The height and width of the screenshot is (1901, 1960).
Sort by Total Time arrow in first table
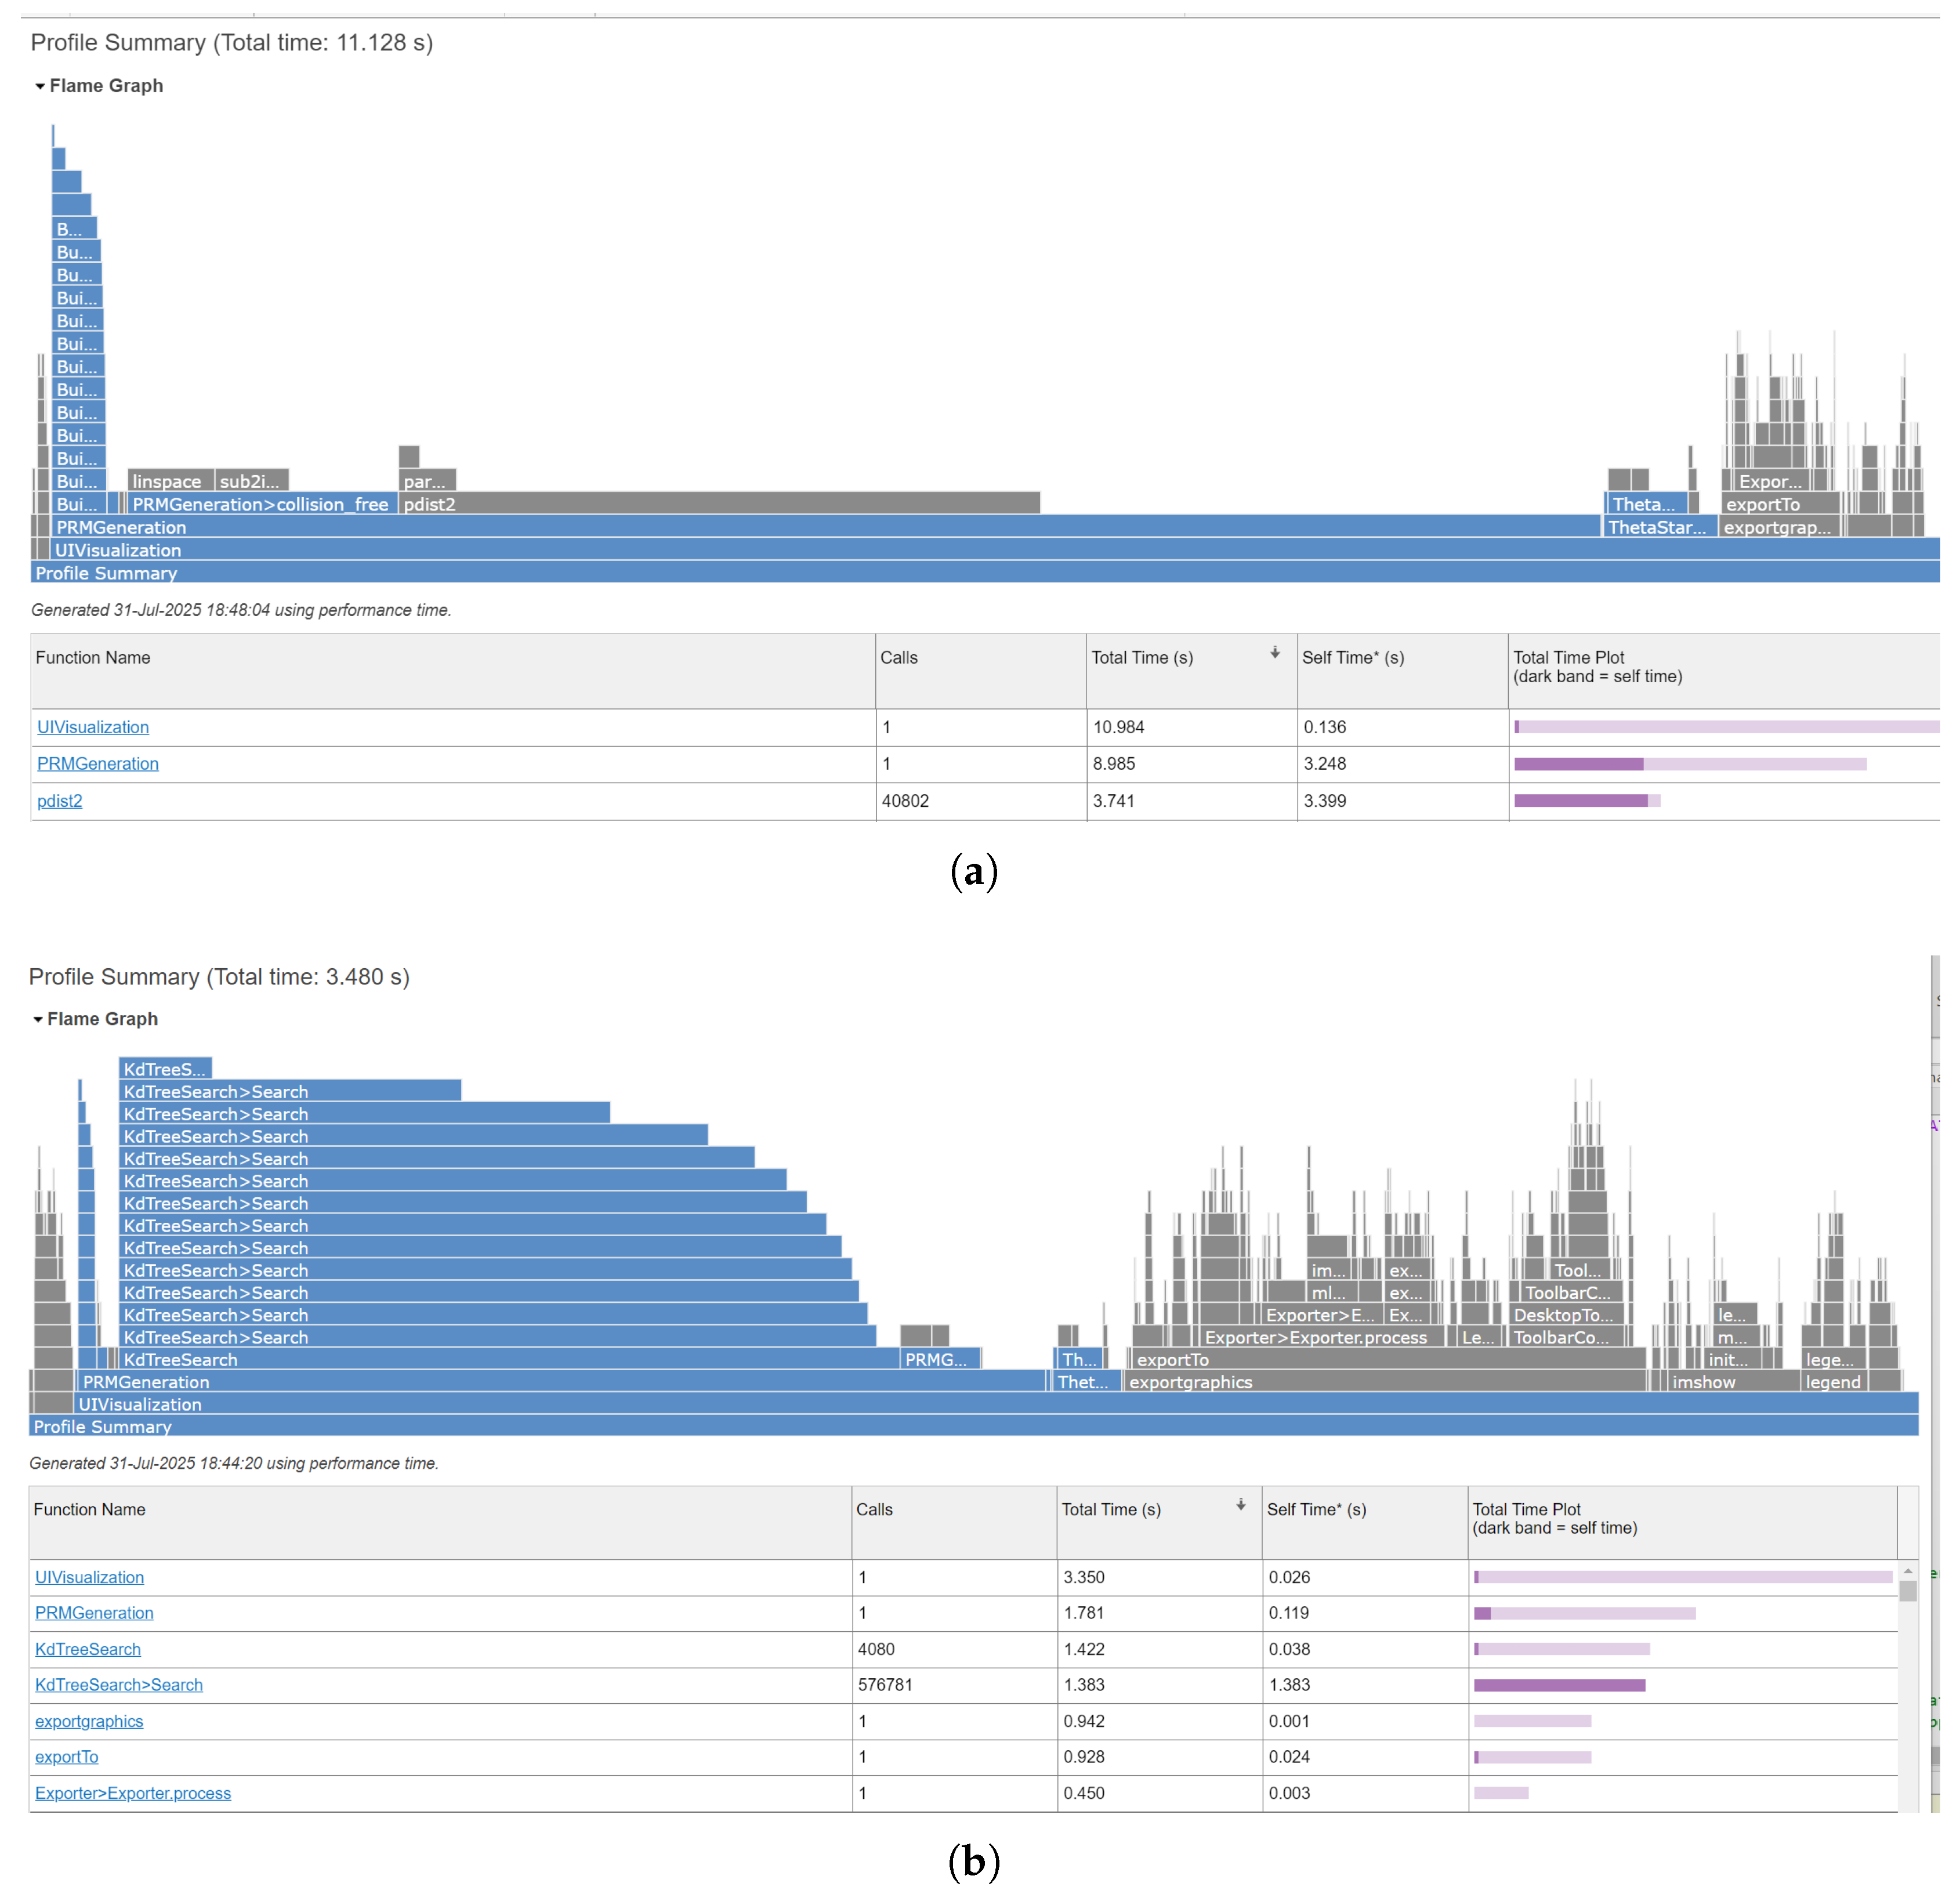[1274, 653]
